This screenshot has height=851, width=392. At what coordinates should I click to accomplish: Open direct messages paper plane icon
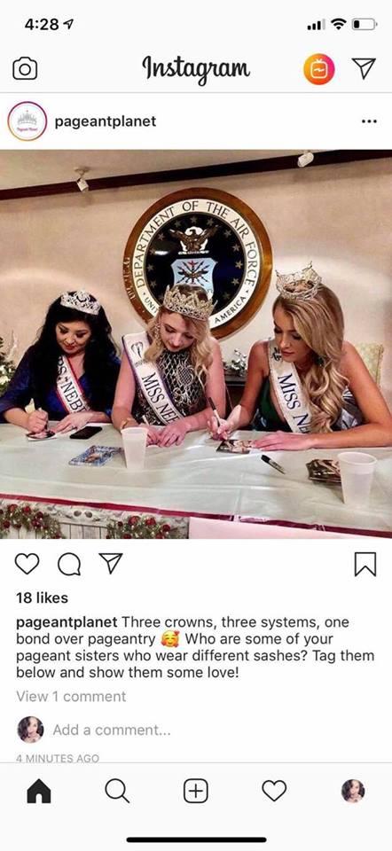pyautogui.click(x=364, y=68)
